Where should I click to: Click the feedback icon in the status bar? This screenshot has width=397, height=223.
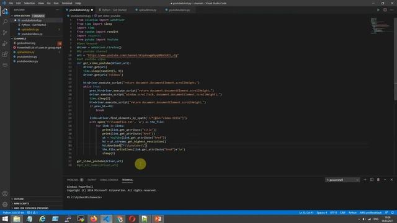(x=386, y=212)
